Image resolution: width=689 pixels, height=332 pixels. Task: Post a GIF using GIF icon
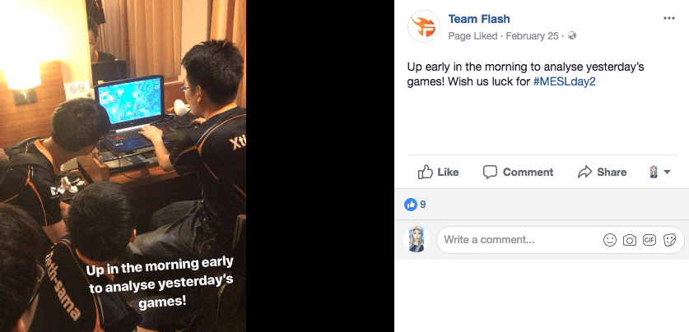click(649, 239)
